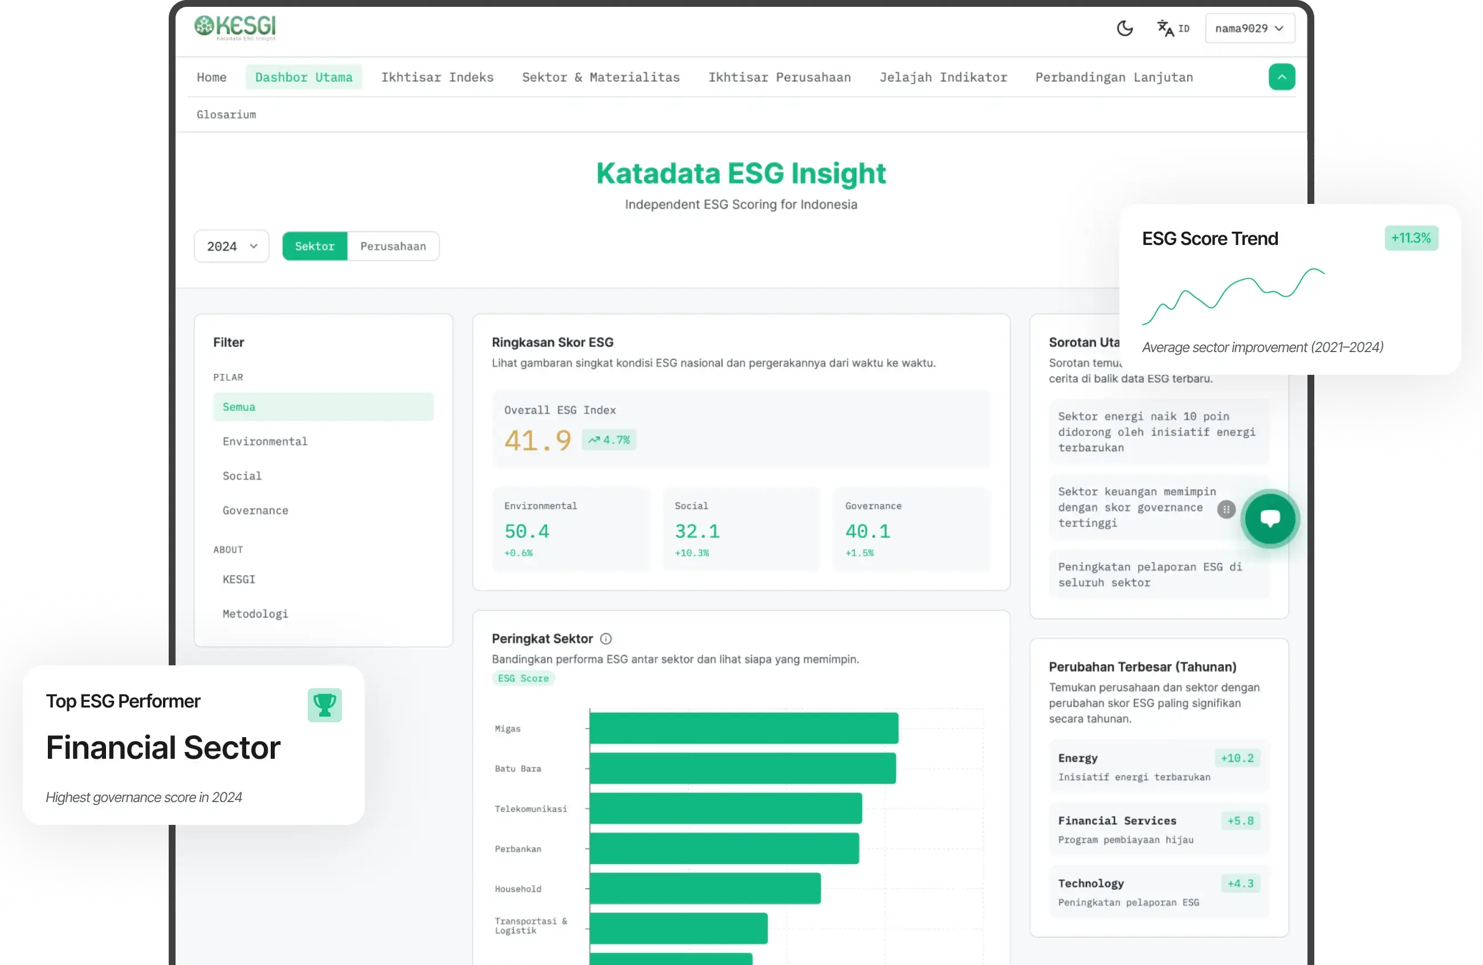Image resolution: width=1483 pixels, height=965 pixels.
Task: Click the info icon beside Peringkat Sektor
Action: [x=606, y=639]
